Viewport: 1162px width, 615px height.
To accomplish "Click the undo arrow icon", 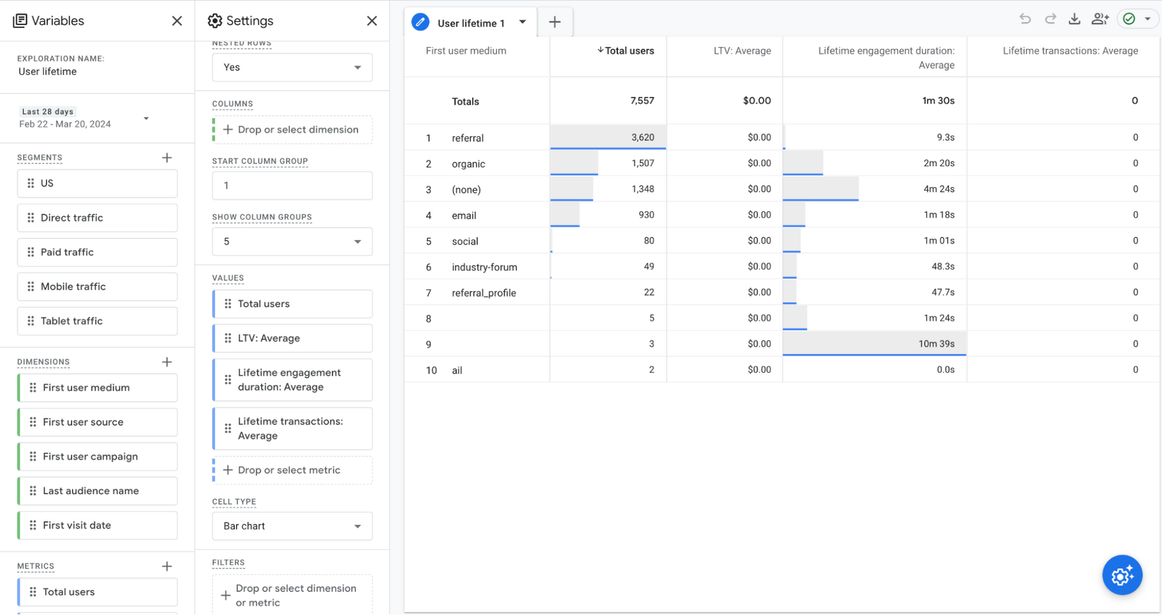I will point(1025,19).
